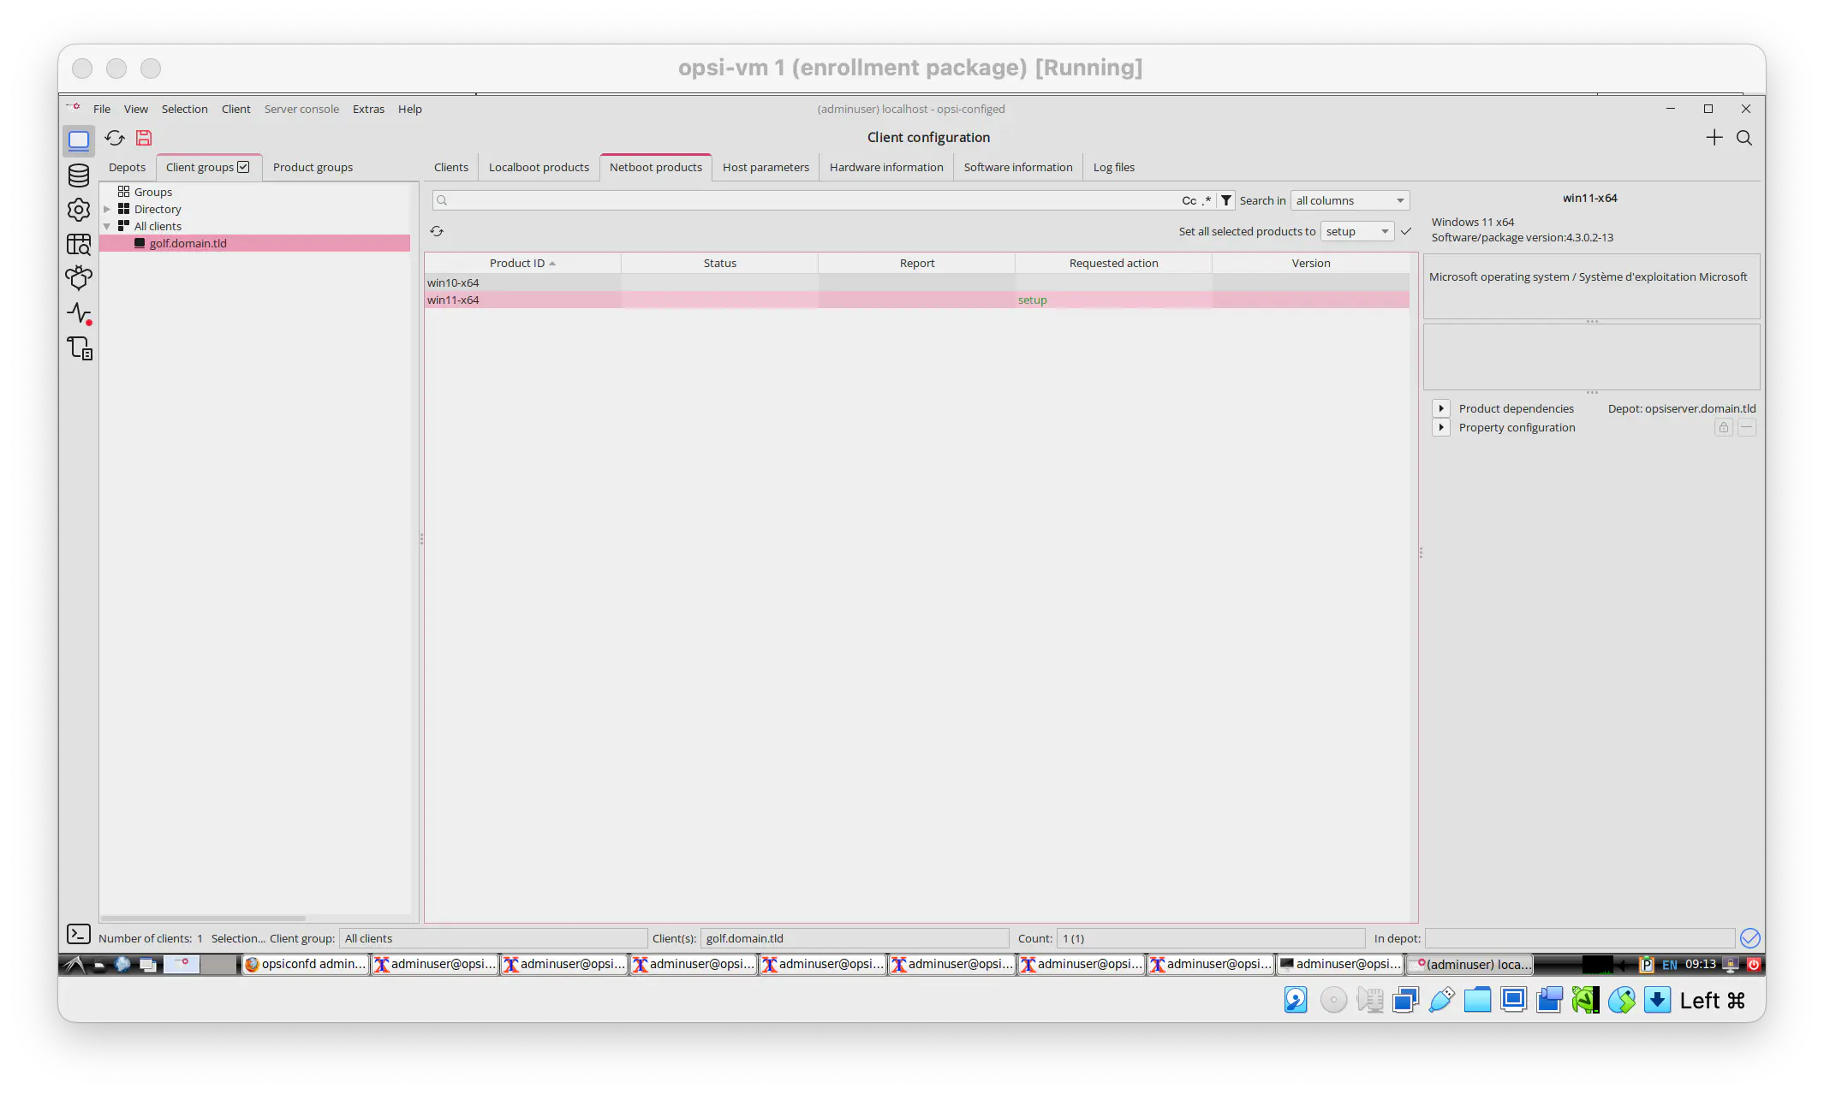Viewport: 1824px width, 1094px height.
Task: Expand Property configuration section
Action: [x=1441, y=427]
